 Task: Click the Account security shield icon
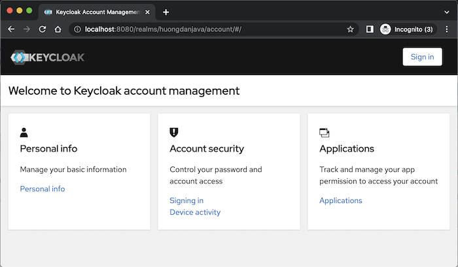(174, 133)
